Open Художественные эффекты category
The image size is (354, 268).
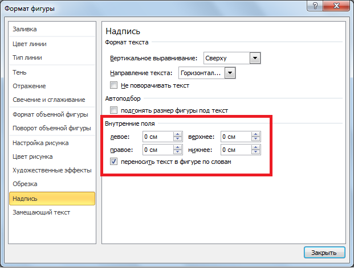(x=52, y=170)
